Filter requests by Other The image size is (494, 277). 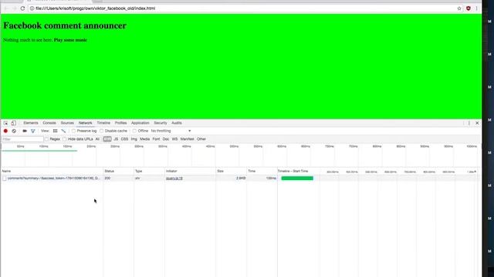(201, 139)
